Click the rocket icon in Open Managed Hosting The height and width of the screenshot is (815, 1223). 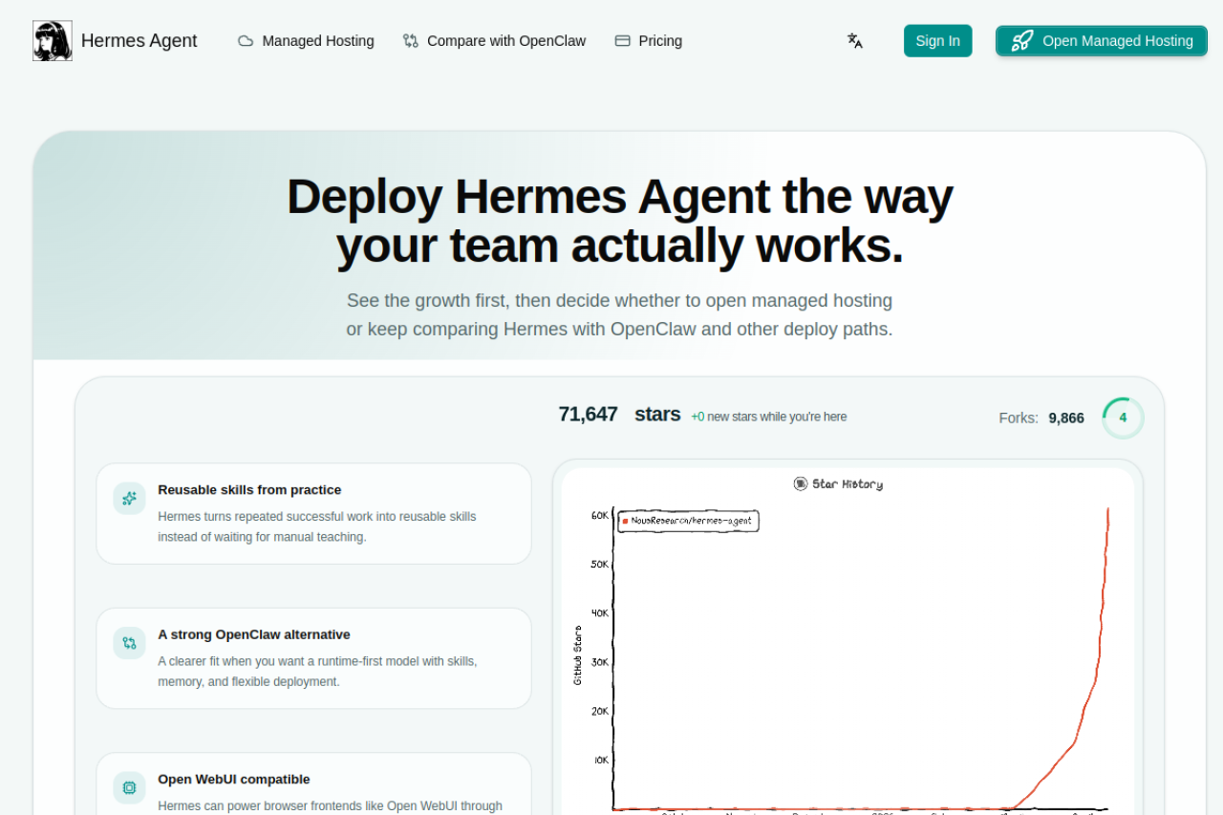[1021, 40]
